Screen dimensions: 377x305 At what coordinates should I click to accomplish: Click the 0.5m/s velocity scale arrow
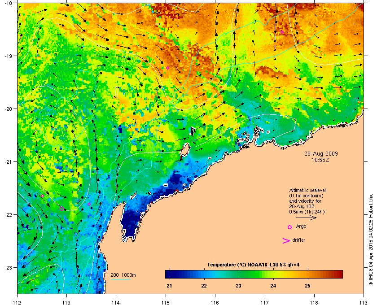pos(306,218)
